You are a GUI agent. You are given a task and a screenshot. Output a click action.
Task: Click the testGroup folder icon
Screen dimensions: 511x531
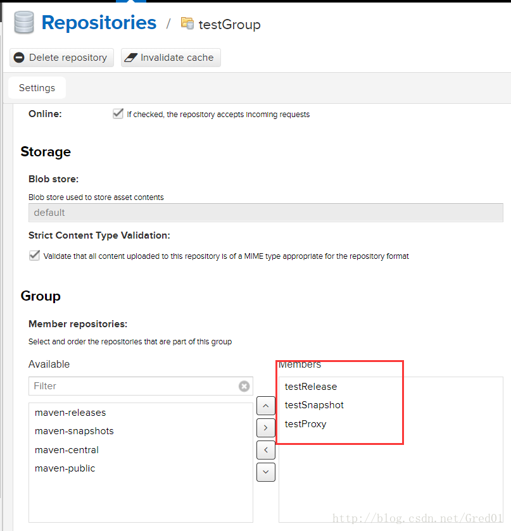click(x=187, y=23)
